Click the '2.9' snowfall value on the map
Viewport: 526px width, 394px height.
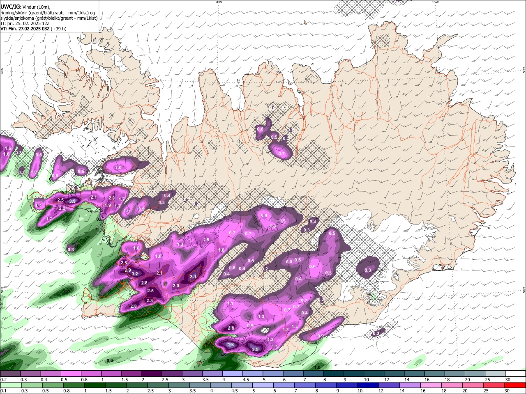pos(128,270)
